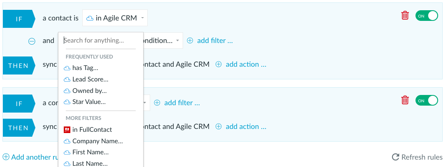Click the plus icon beside first add action

point(218,64)
